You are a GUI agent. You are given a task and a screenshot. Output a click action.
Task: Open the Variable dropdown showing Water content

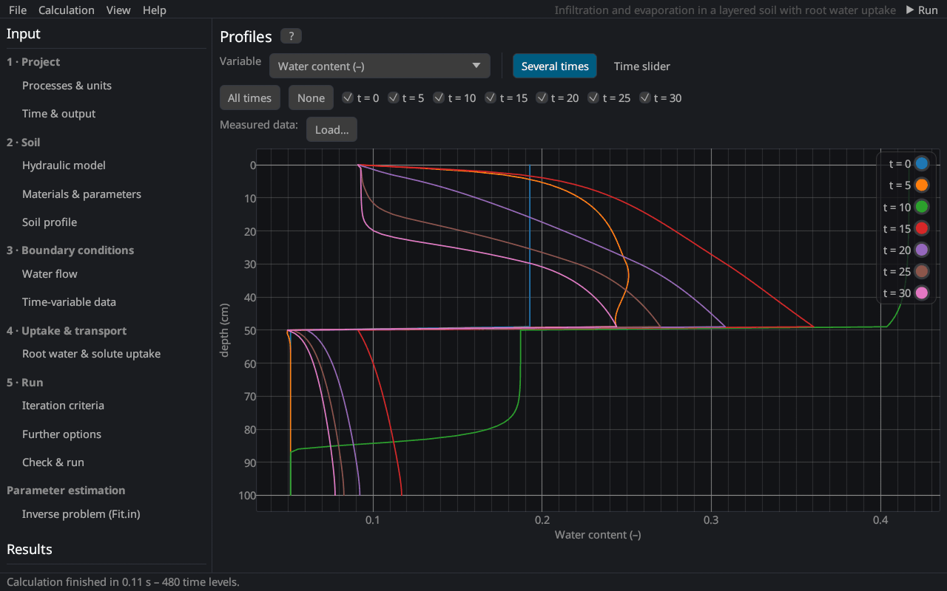pyautogui.click(x=380, y=66)
